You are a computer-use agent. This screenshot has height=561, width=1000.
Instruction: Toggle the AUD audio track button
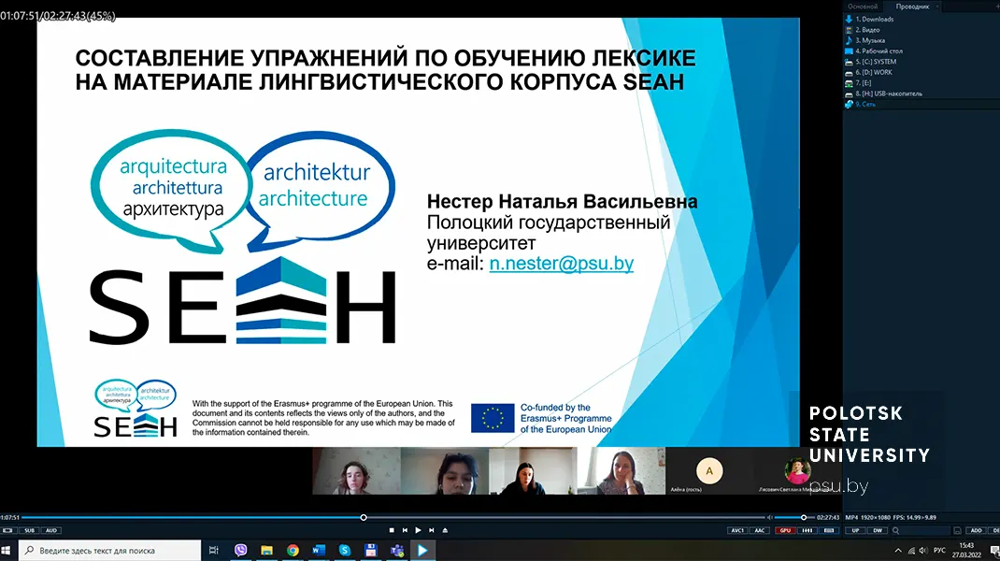[x=51, y=530]
